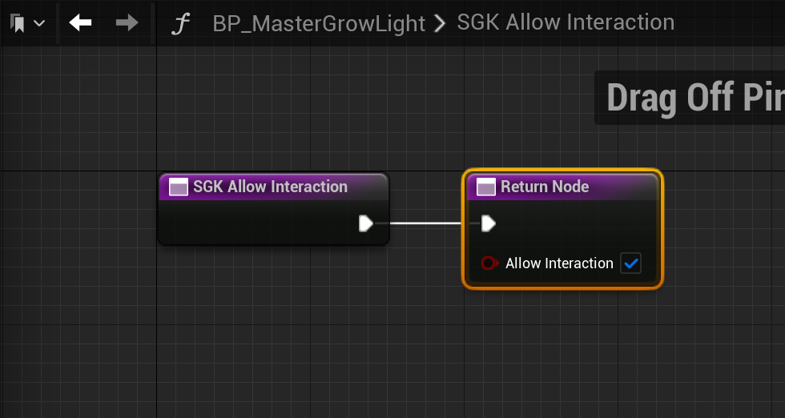Click the SGK Allow Interaction node icon
Viewport: 785px width, 418px height.
coord(178,187)
